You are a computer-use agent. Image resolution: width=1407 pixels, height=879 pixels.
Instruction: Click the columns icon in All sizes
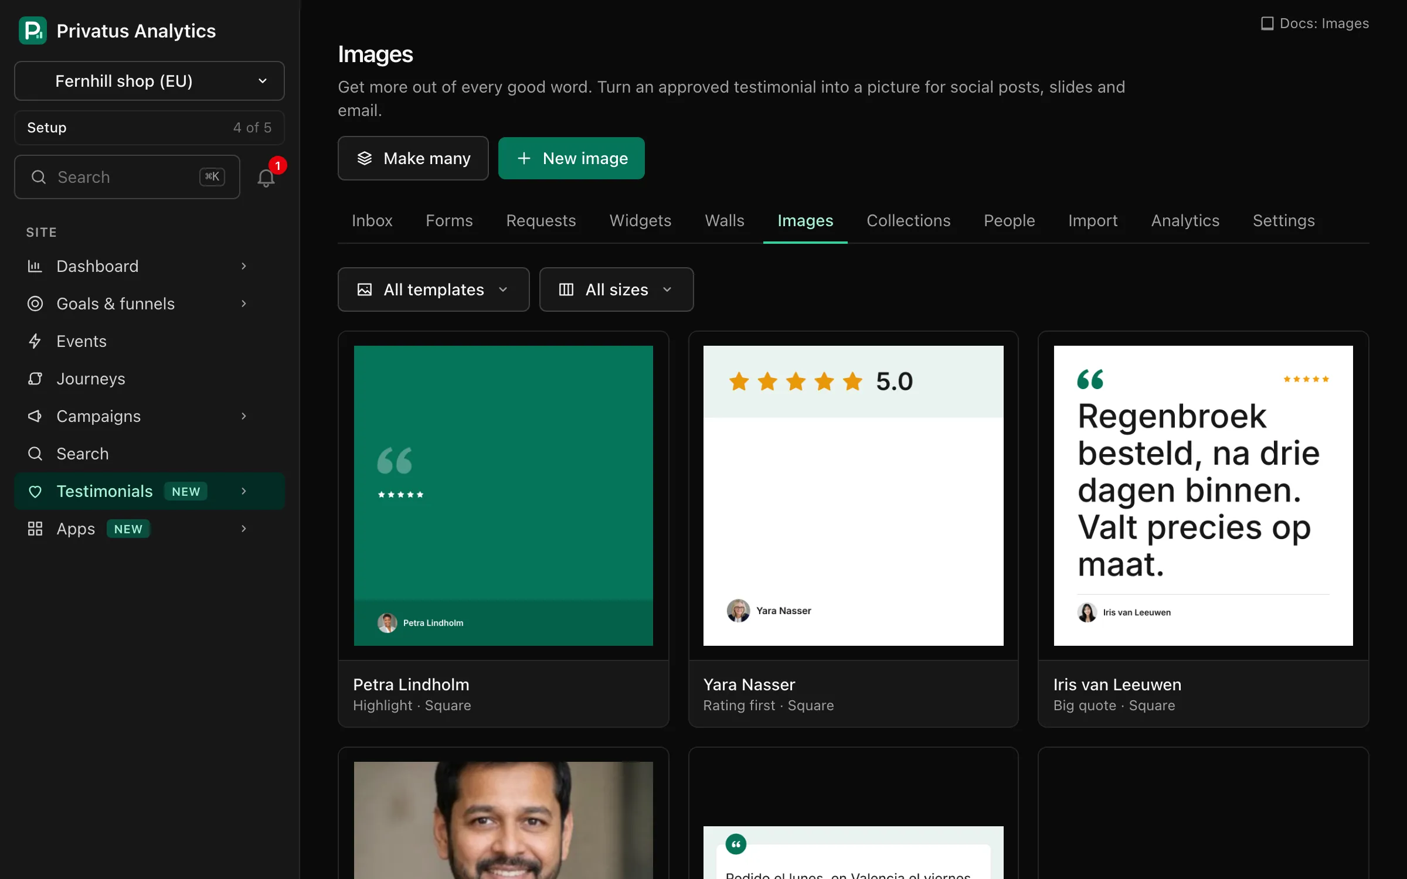[566, 289]
